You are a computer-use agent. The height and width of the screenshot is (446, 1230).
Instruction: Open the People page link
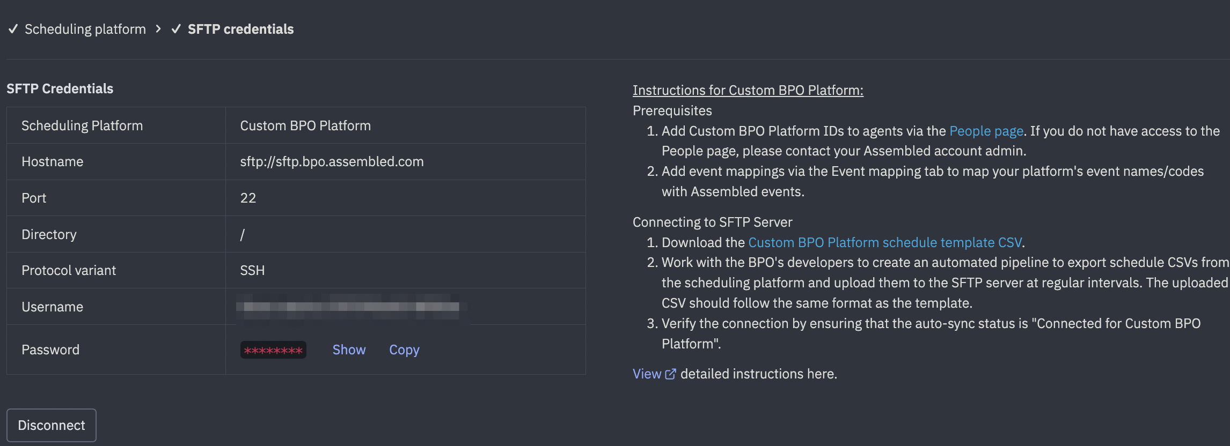[x=985, y=130]
